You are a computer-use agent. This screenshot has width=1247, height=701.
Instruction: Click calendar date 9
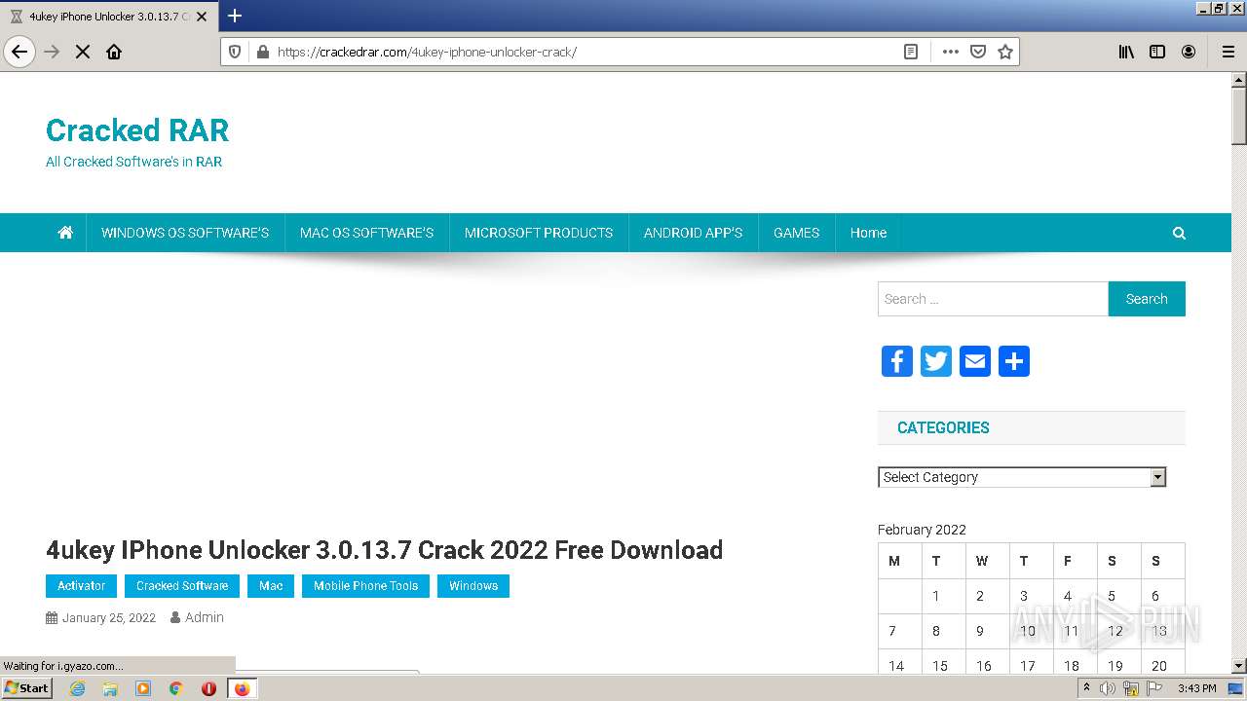(980, 631)
